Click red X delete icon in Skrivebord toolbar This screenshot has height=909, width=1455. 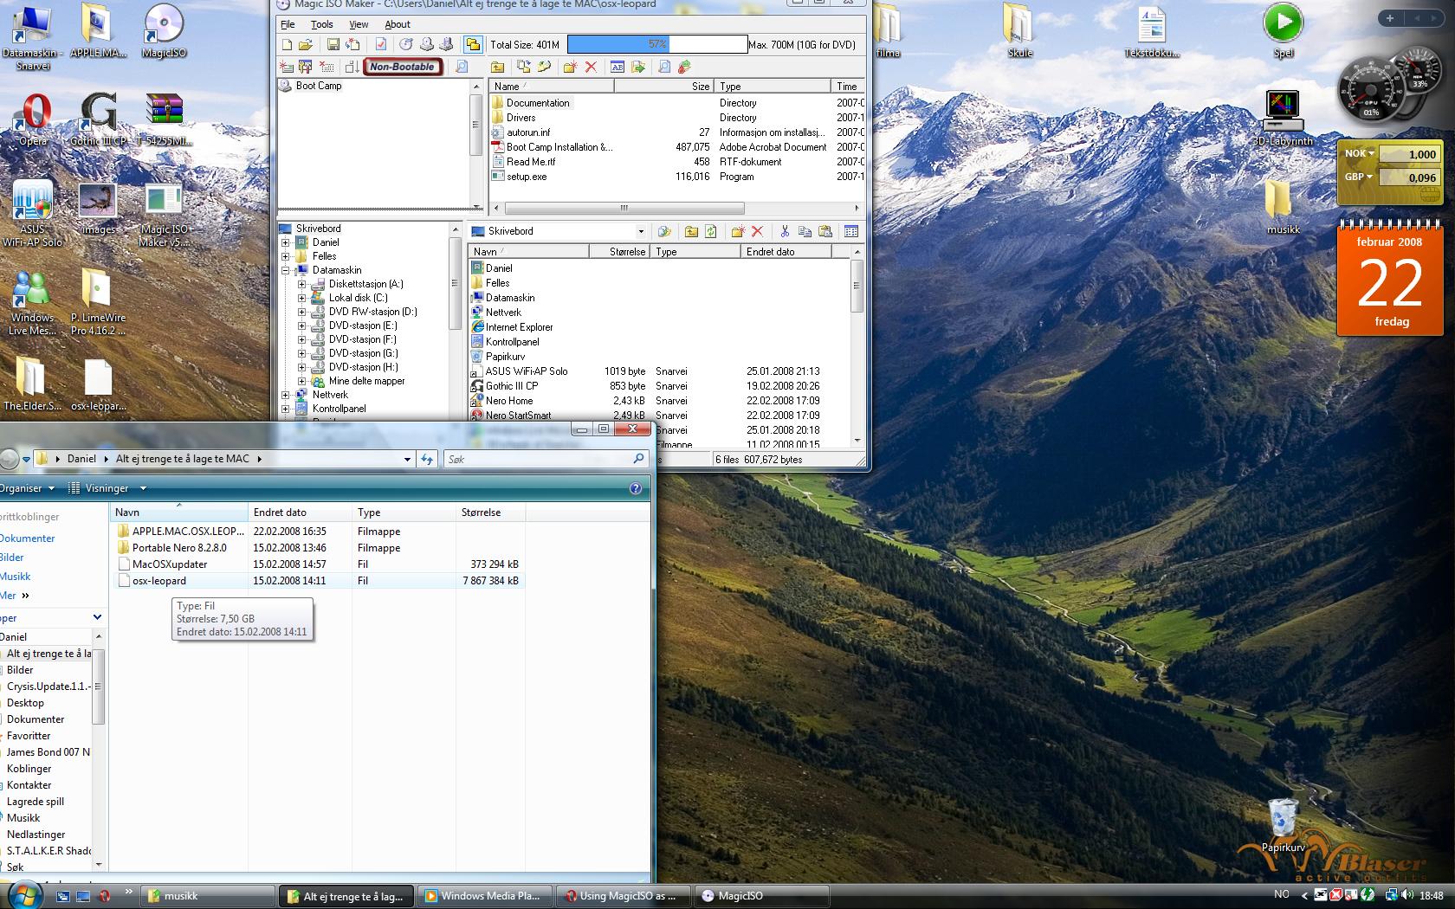pos(758,231)
